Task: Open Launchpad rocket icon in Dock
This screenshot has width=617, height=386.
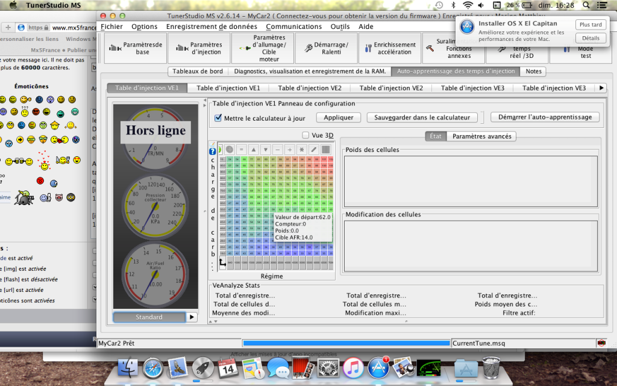Action: 202,368
